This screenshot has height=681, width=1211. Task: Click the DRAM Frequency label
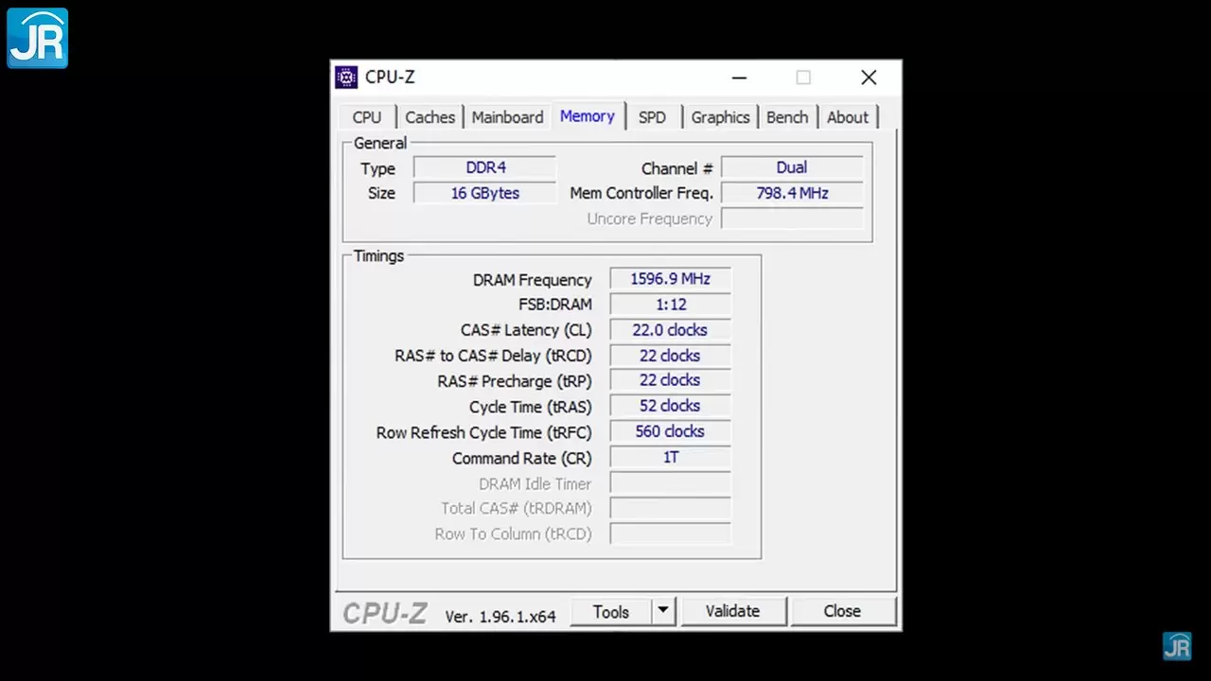point(533,280)
